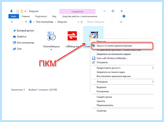The width and height of the screenshot is (164, 122).
Task: Minimize the Загрузки window
Action: 104,11
